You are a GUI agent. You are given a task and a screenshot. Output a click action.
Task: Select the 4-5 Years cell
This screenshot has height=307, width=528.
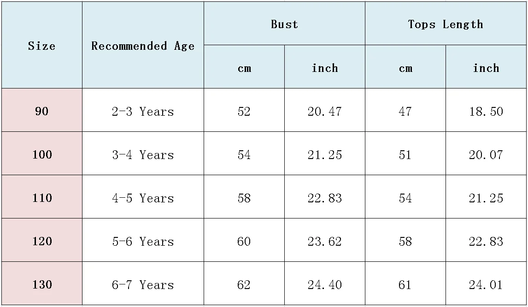coord(143,196)
